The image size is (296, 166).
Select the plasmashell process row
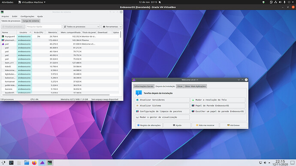point(60,40)
